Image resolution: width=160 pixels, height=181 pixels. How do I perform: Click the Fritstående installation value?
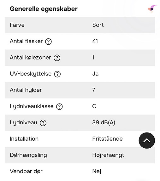108,139
